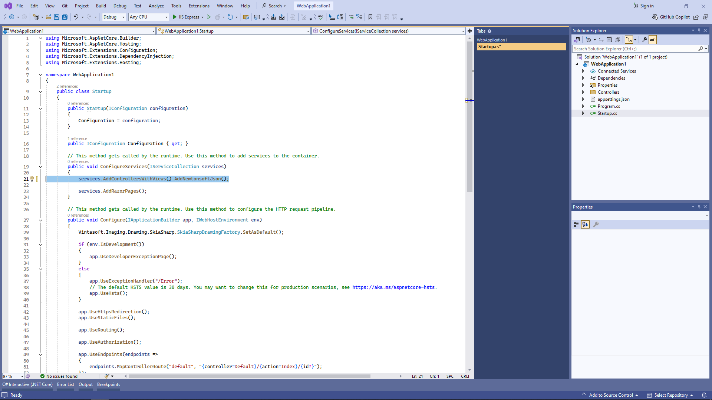The width and height of the screenshot is (712, 400).
Task: Click the lightbulb quick actions icon
Action: coord(32,179)
